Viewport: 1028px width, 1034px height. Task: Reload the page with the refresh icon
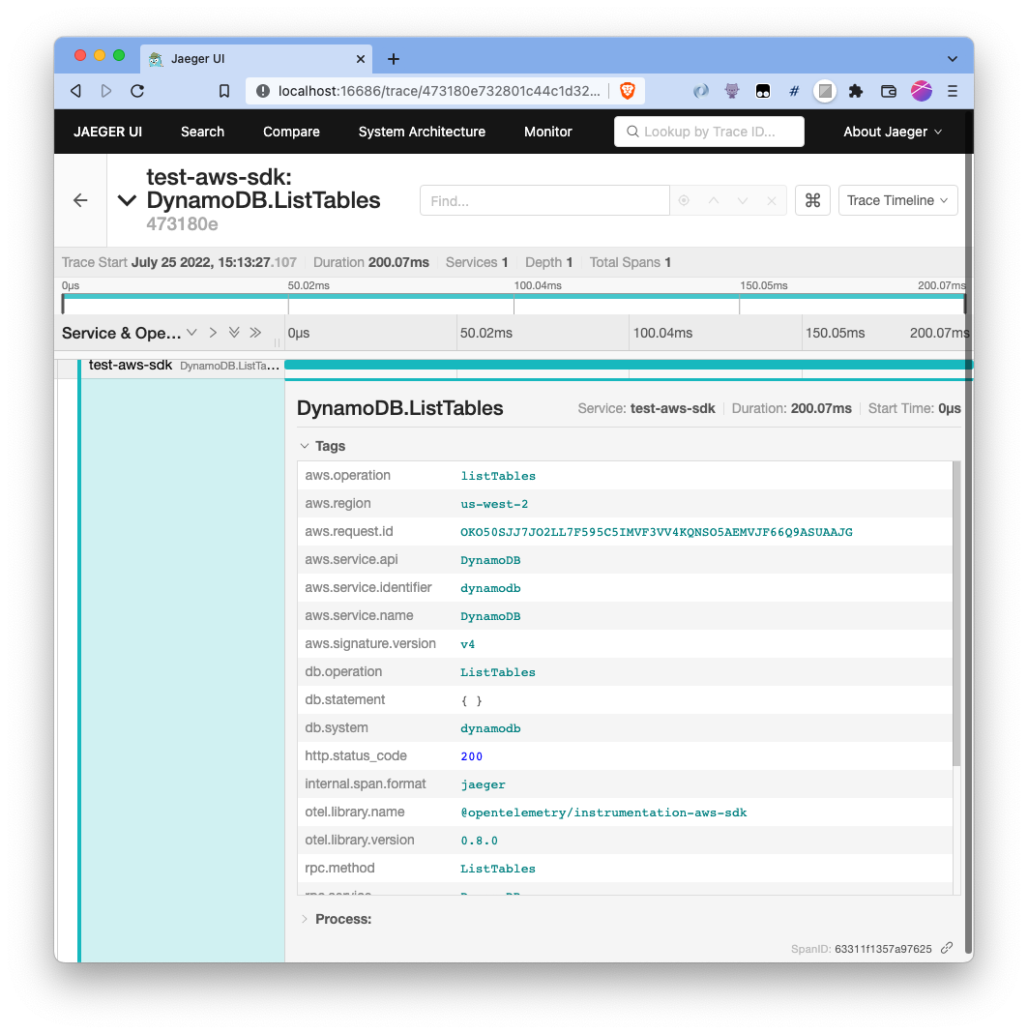[137, 91]
